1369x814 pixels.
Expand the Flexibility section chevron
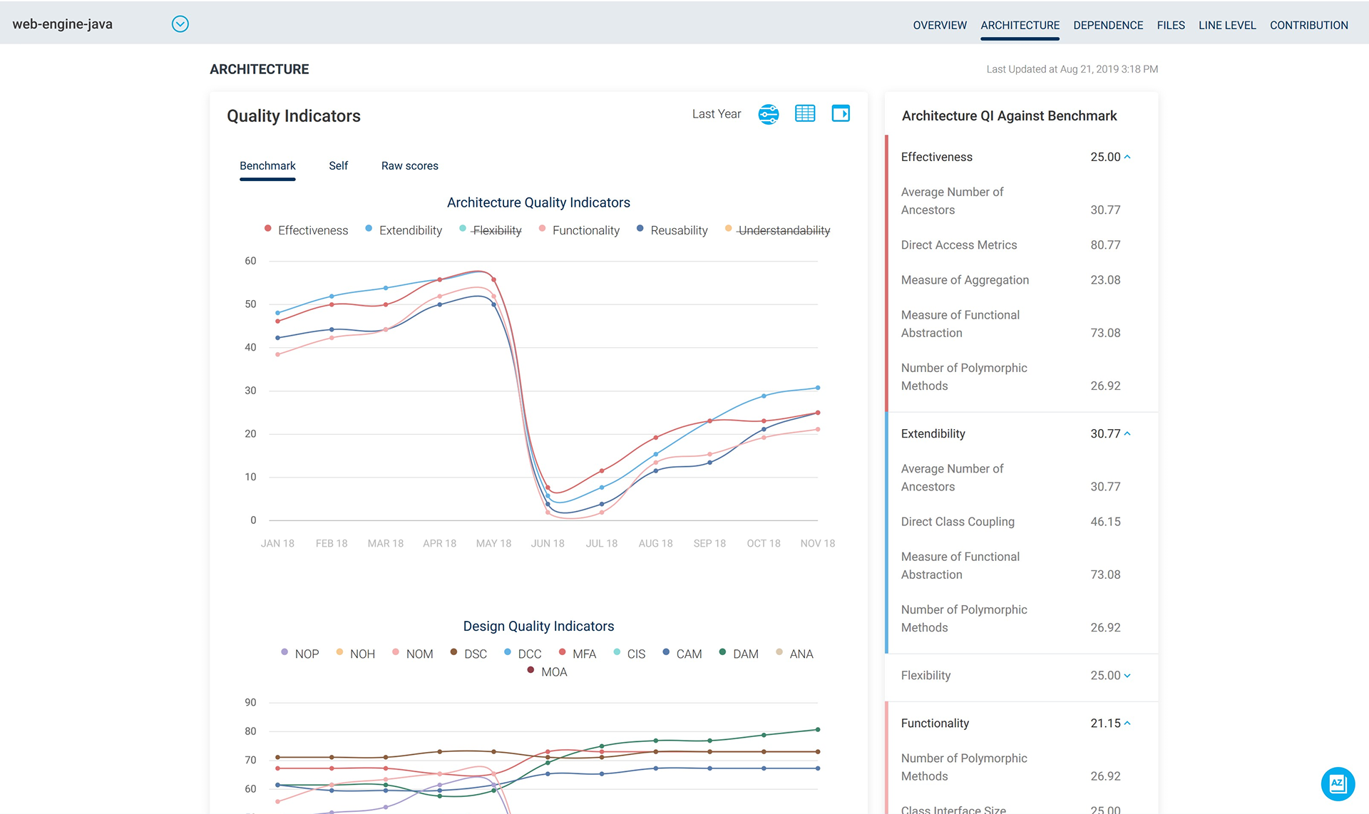point(1127,676)
